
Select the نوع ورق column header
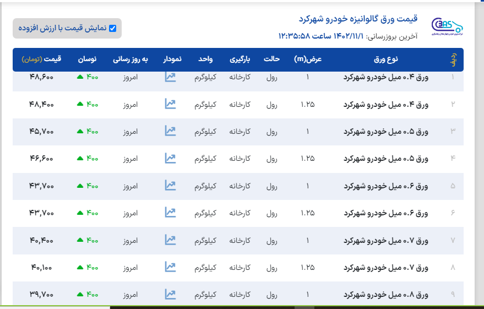click(389, 59)
